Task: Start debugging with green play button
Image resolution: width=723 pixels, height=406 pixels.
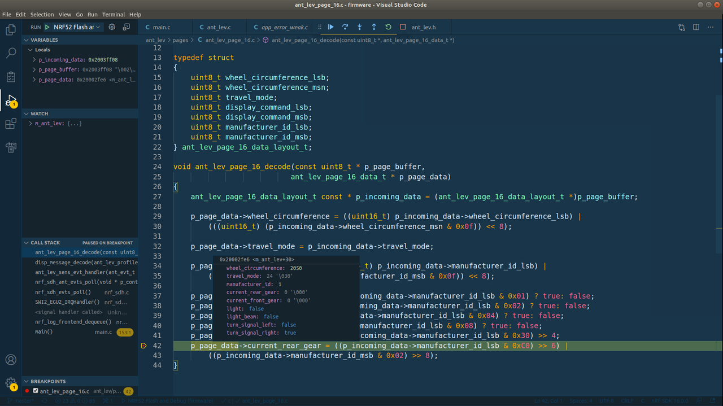Action: coord(47,27)
